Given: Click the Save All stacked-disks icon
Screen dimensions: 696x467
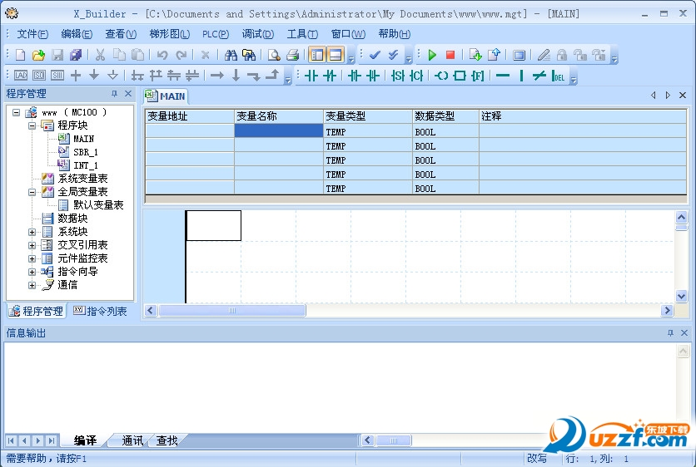Looking at the screenshot, I should (x=76, y=55).
